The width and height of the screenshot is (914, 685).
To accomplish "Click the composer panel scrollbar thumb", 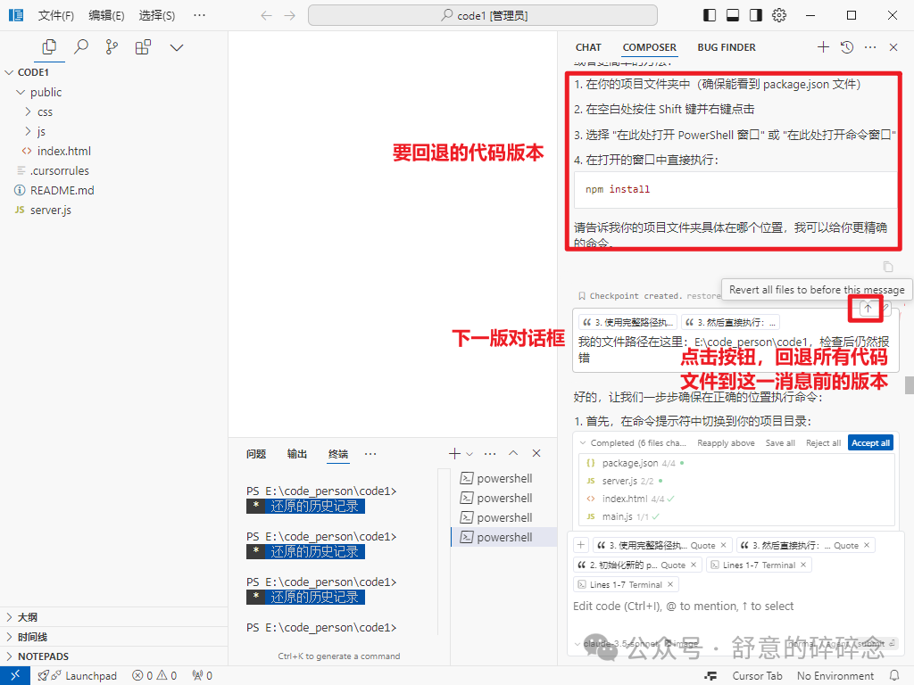I will pyautogui.click(x=909, y=385).
